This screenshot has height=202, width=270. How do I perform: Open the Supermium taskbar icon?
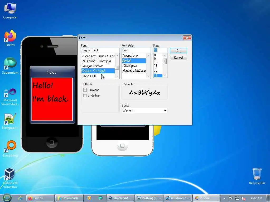[x=100, y=198]
